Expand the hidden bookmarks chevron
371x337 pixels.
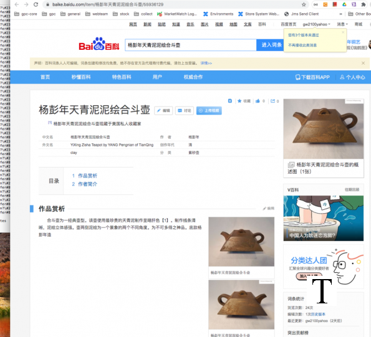[x=340, y=14]
